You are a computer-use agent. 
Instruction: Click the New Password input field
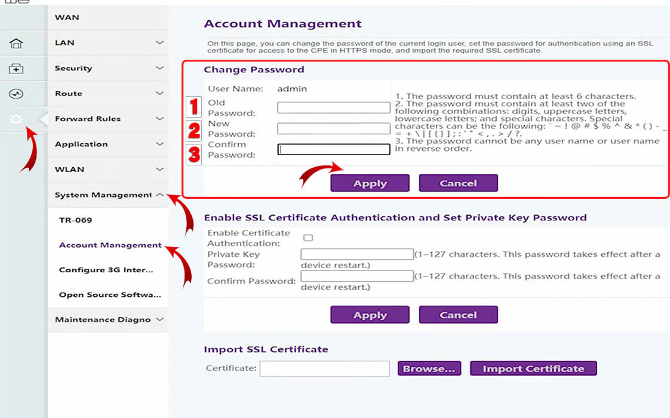coord(333,128)
